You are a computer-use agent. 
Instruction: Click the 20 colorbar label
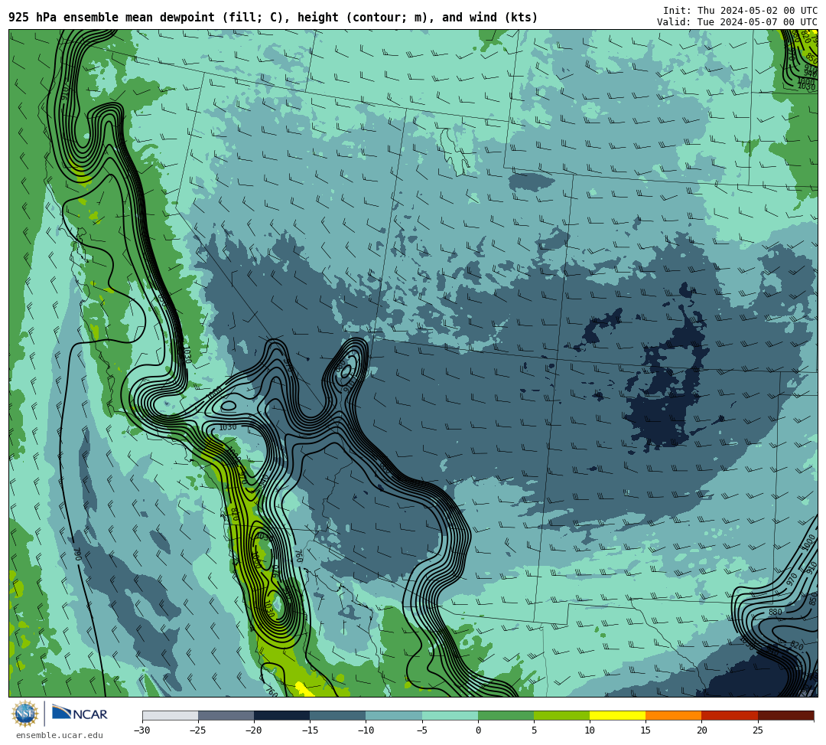[701, 730]
